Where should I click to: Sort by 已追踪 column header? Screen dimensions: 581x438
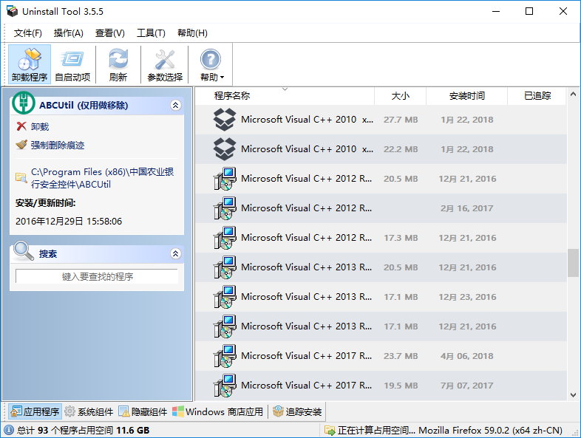(537, 96)
